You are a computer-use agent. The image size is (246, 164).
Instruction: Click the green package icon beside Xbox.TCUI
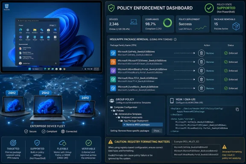(x=113, y=79)
